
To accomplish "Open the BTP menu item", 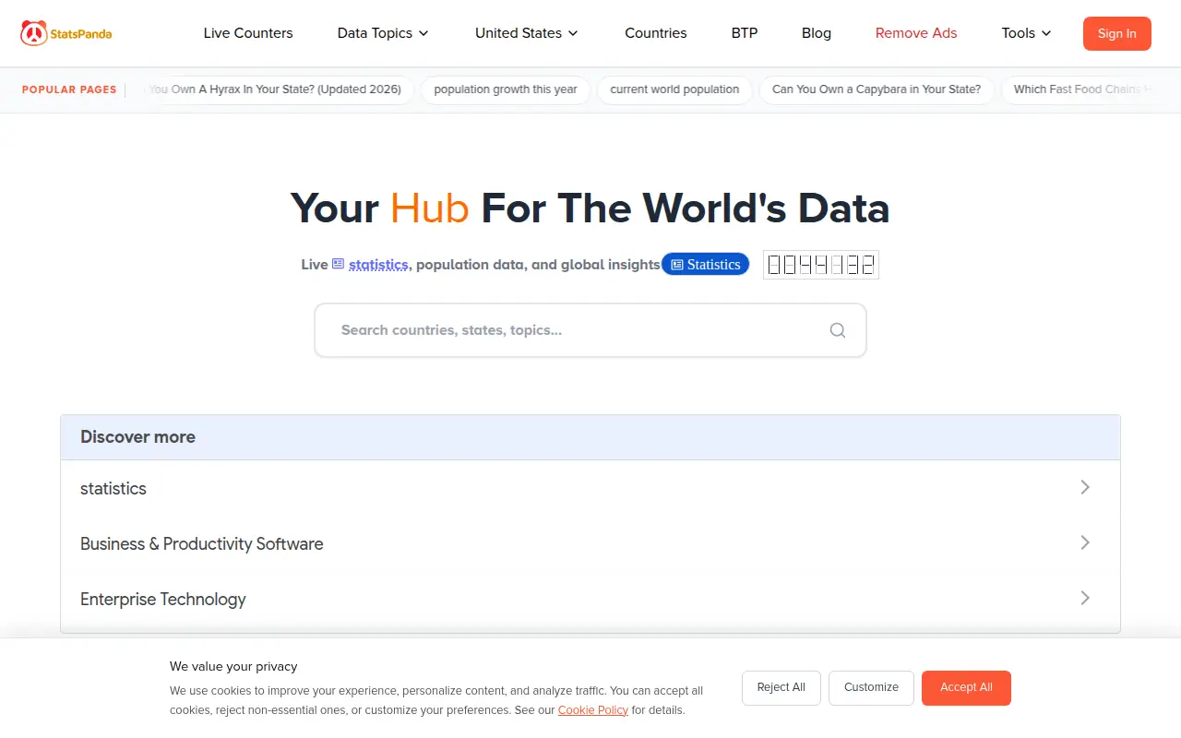I will click(x=745, y=33).
